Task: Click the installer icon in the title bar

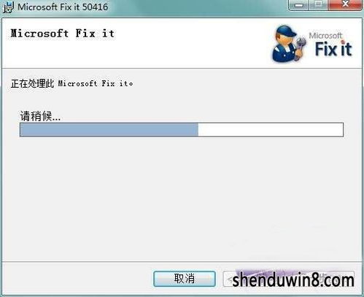Action: click(x=8, y=7)
